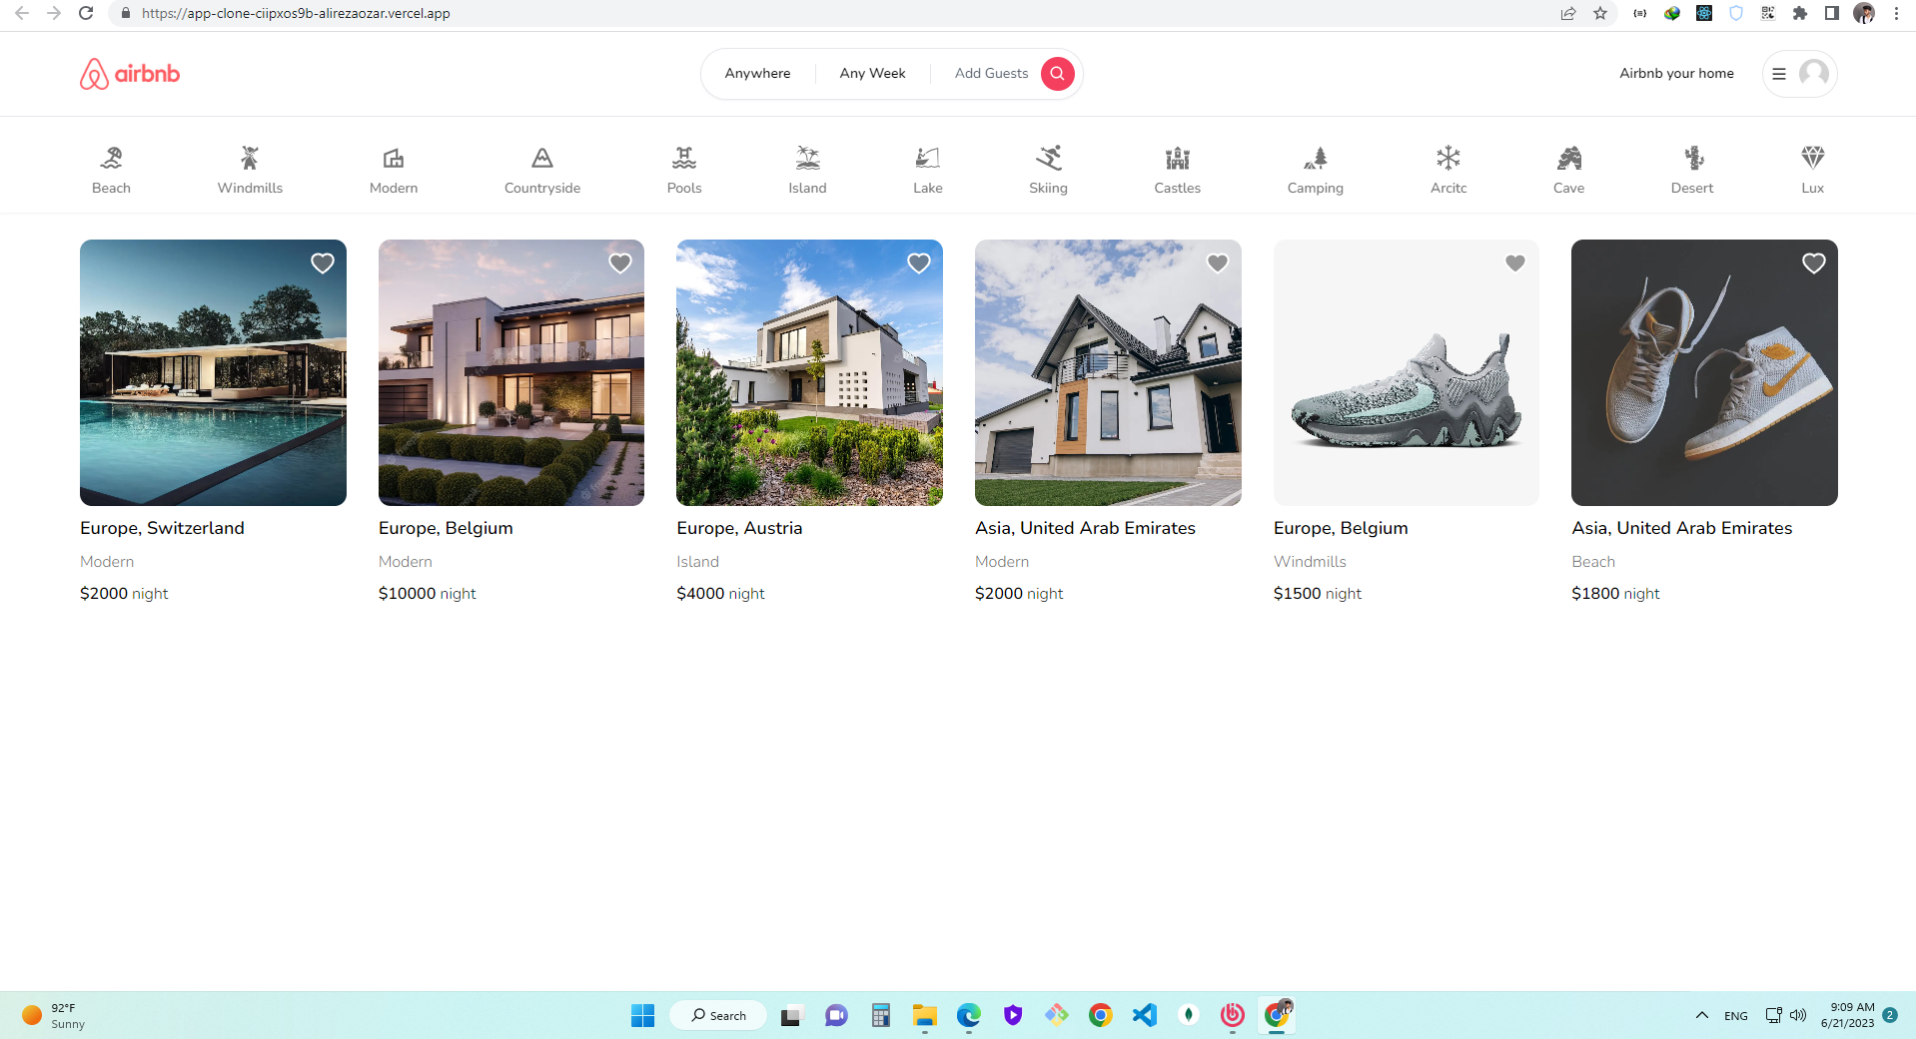This screenshot has height=1039, width=1916.
Task: Favorite the Europe, Switzerland listing heart
Action: point(322,262)
